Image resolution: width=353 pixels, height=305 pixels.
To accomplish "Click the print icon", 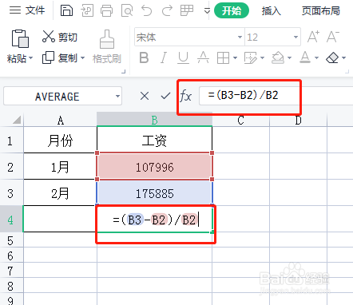I will [107, 11].
